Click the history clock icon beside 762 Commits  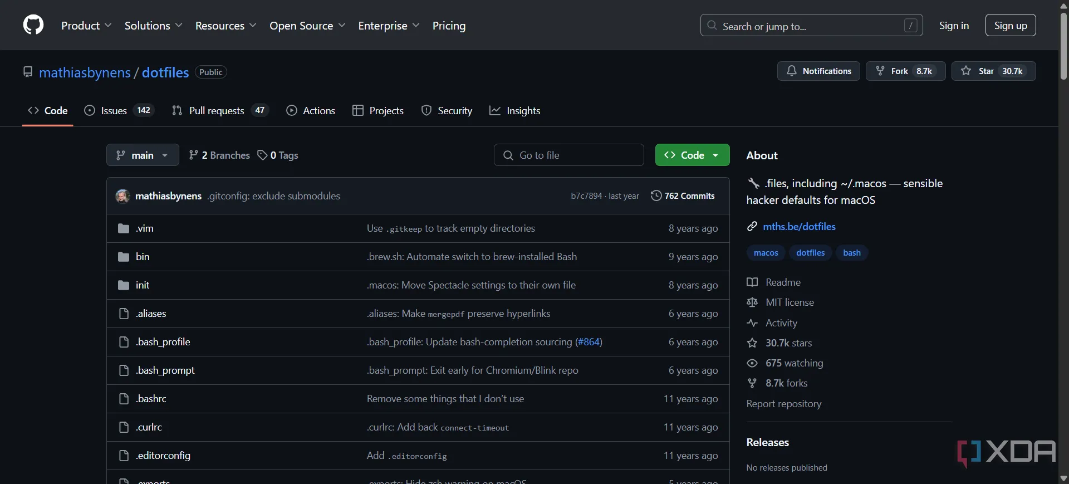[656, 196]
